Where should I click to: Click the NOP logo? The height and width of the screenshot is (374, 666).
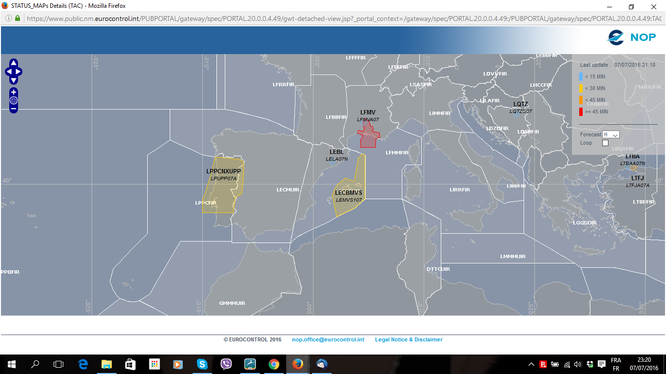click(631, 37)
